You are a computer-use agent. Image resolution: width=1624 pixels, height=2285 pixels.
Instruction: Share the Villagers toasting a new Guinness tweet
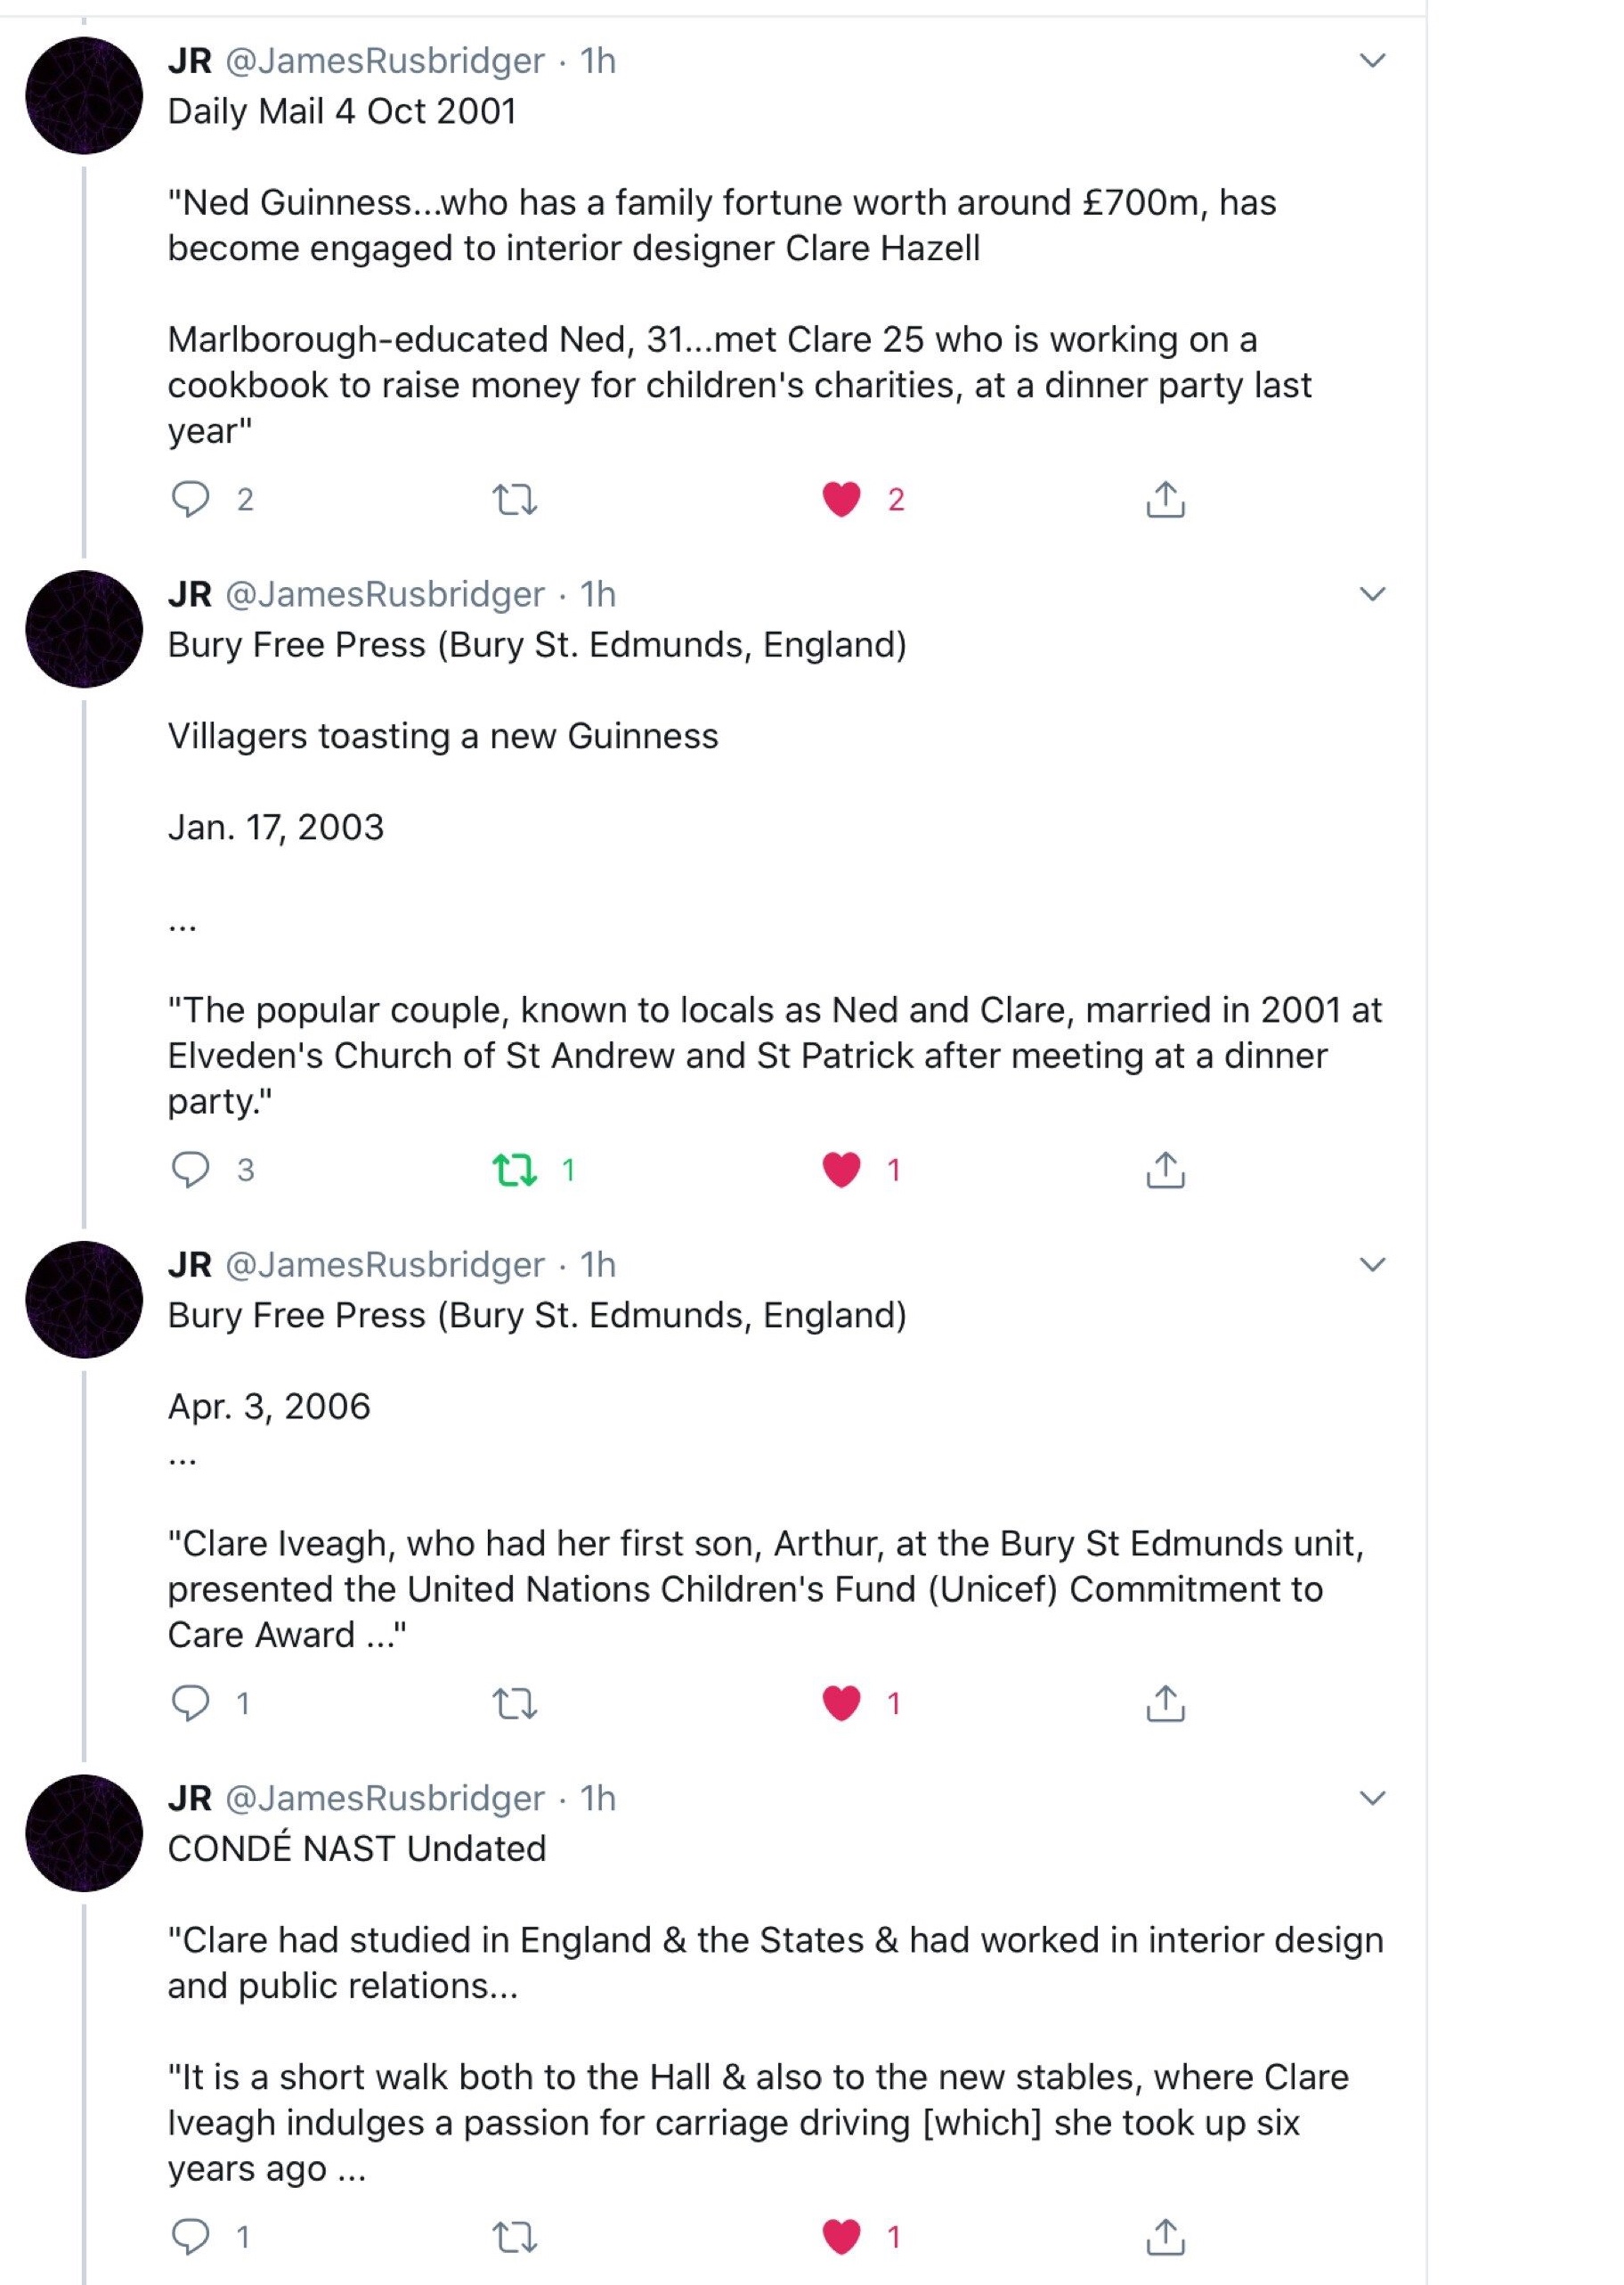1165,1169
